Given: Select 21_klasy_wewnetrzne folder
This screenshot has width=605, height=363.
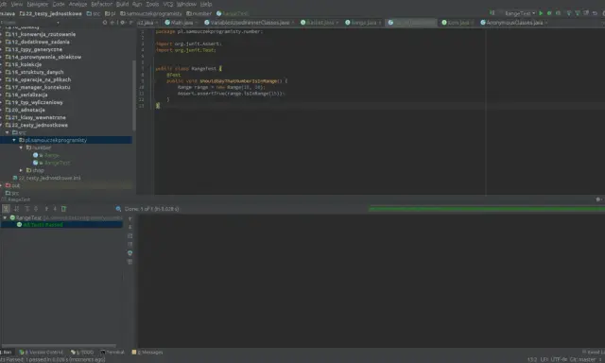Looking at the screenshot, I should point(36,117).
